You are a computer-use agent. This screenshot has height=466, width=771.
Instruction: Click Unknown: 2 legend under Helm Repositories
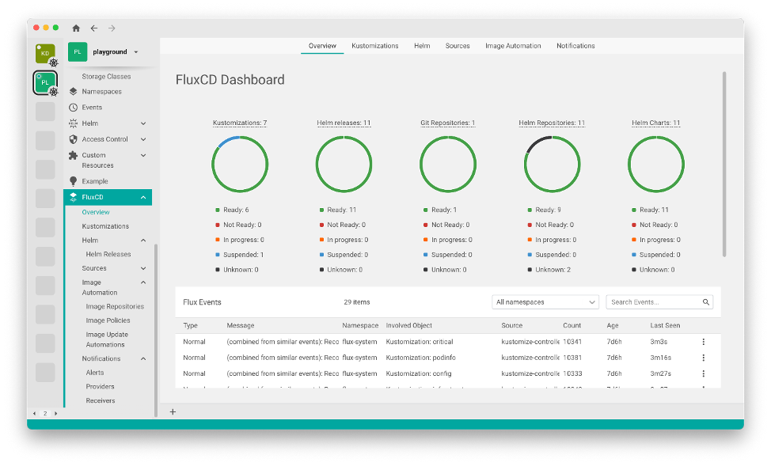549,270
